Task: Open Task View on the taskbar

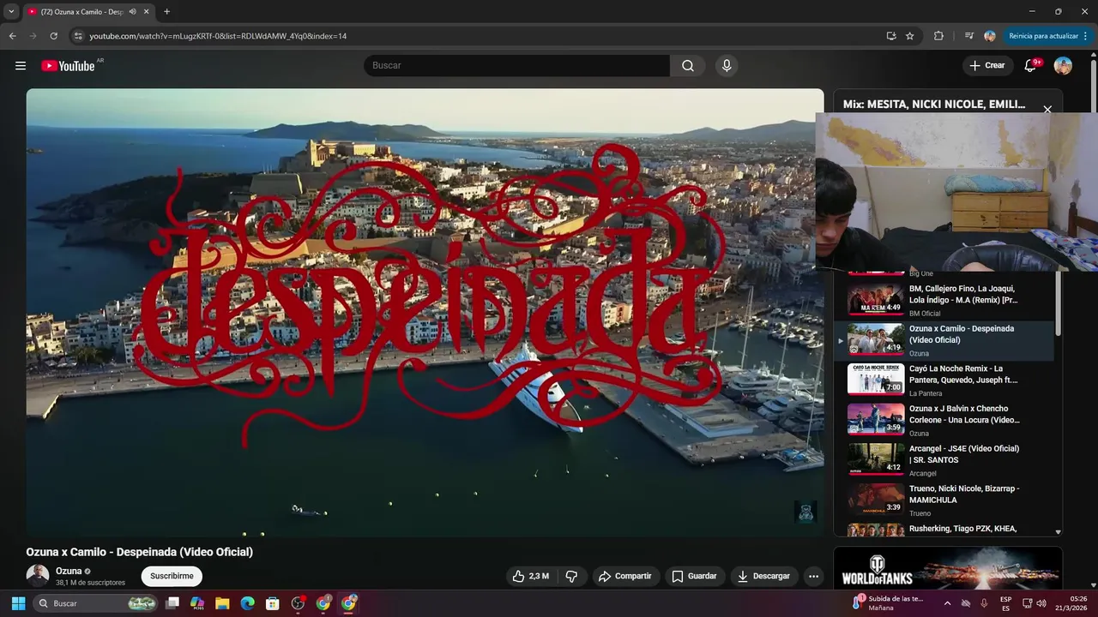Action: coord(172,603)
